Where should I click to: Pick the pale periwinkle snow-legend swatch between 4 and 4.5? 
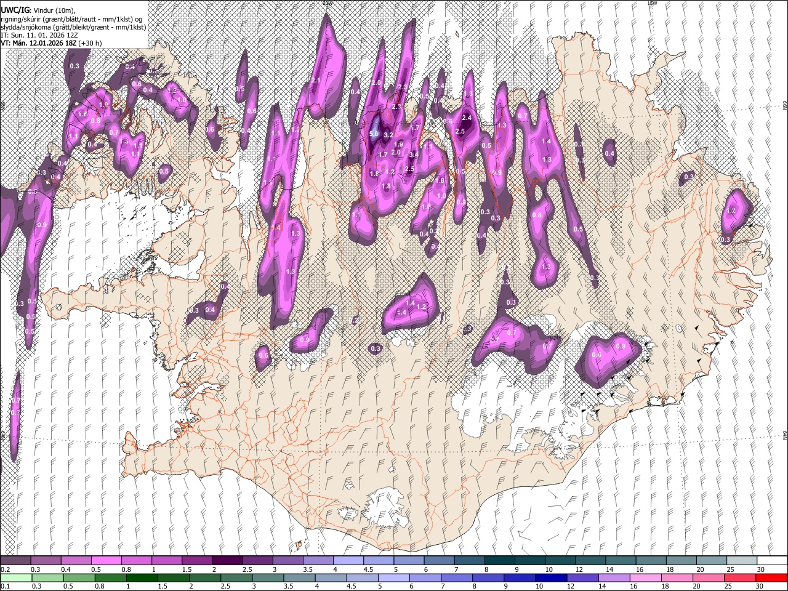tap(348, 561)
